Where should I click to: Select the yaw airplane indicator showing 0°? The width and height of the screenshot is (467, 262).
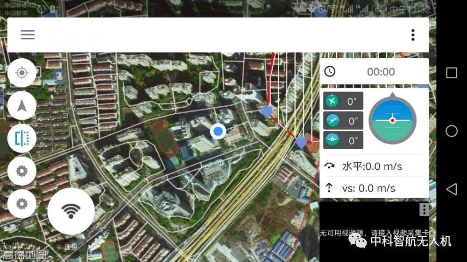tap(343, 101)
